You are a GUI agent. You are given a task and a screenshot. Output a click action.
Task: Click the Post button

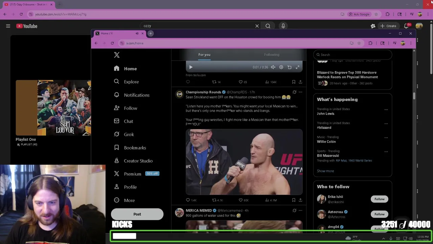click(137, 214)
